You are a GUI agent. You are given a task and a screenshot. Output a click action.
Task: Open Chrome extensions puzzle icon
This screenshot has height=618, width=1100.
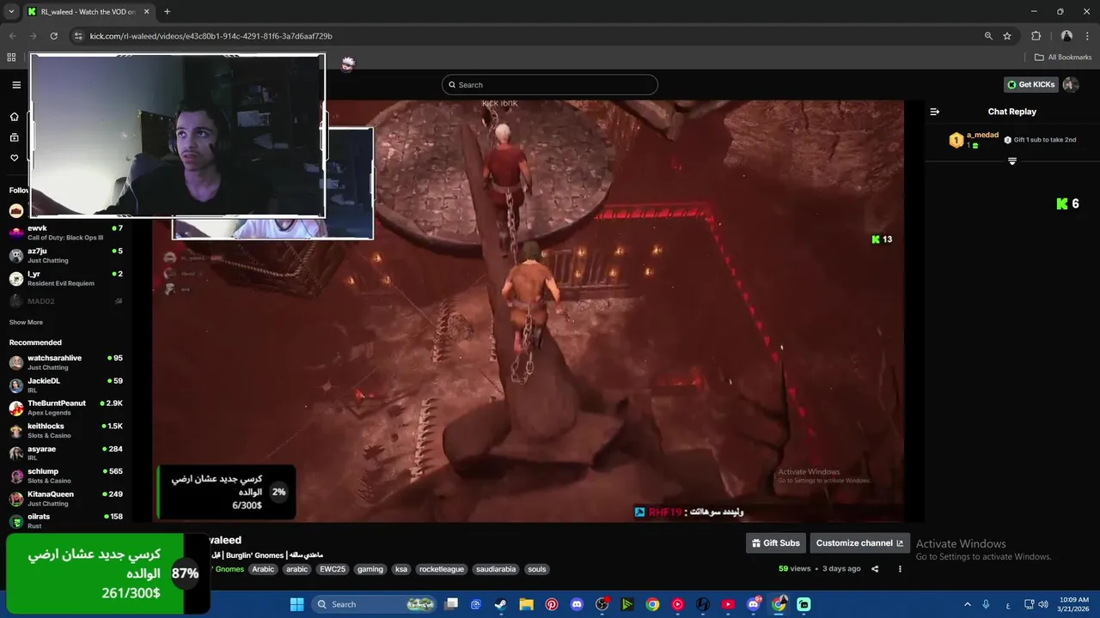pyautogui.click(x=1036, y=36)
